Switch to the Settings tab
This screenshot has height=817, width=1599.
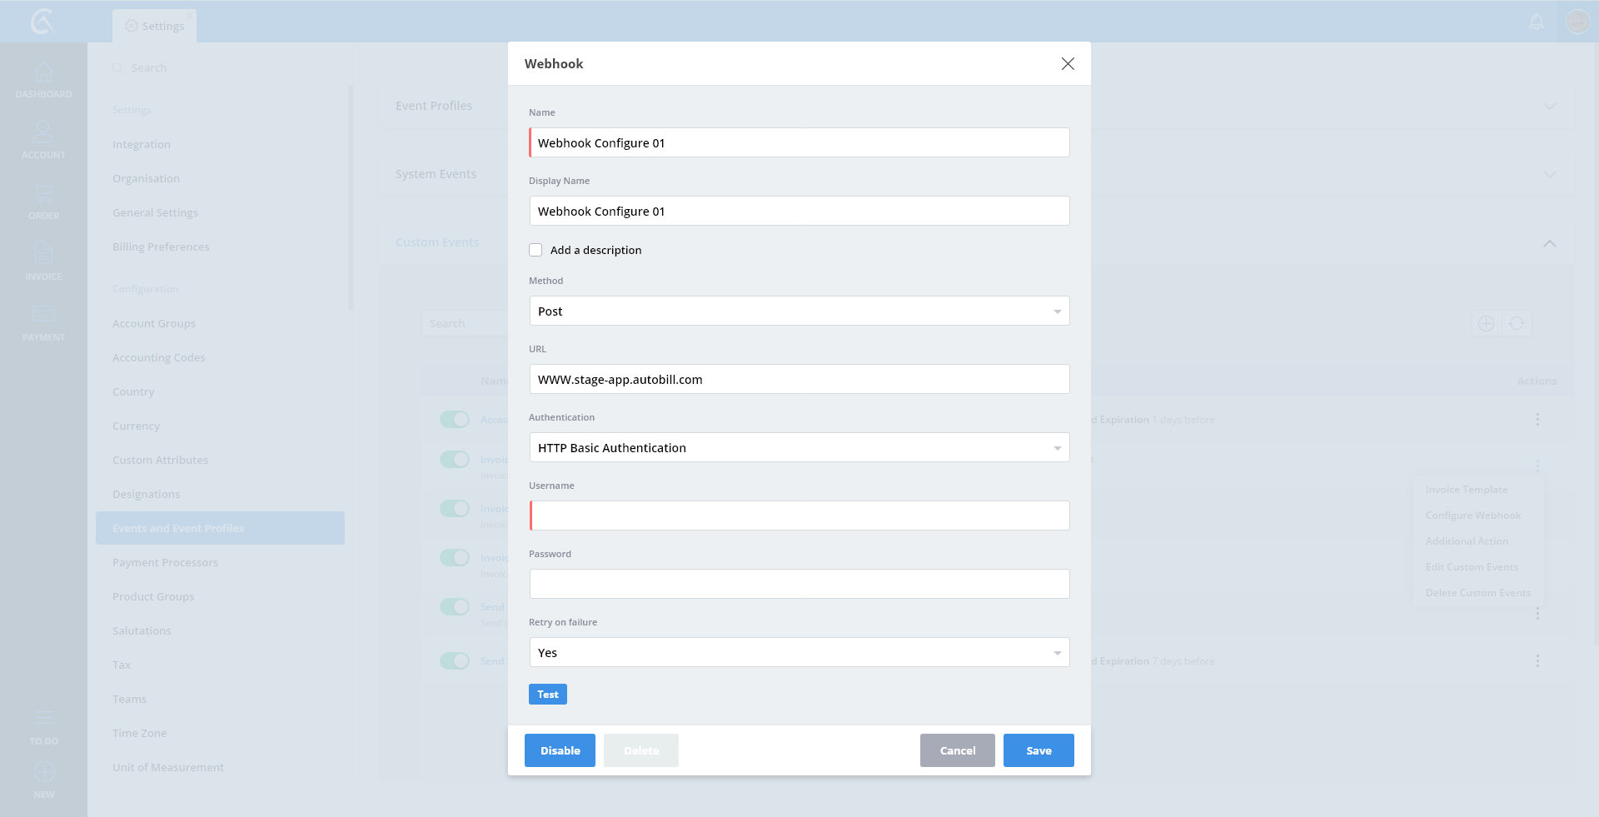point(155,26)
